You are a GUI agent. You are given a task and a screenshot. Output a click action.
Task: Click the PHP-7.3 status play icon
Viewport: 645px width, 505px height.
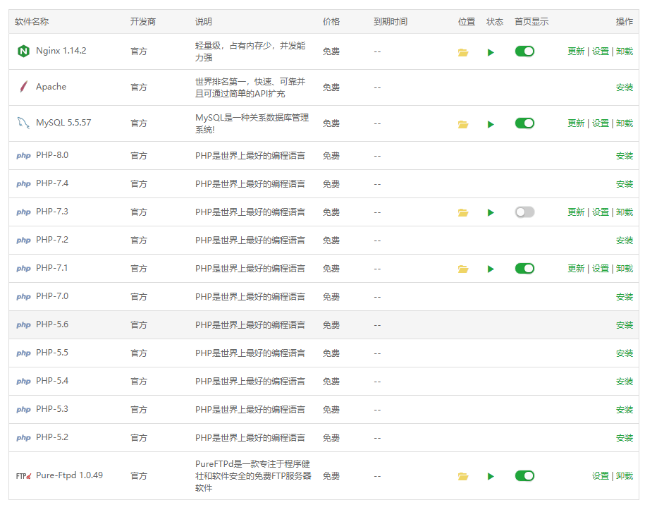tap(491, 212)
